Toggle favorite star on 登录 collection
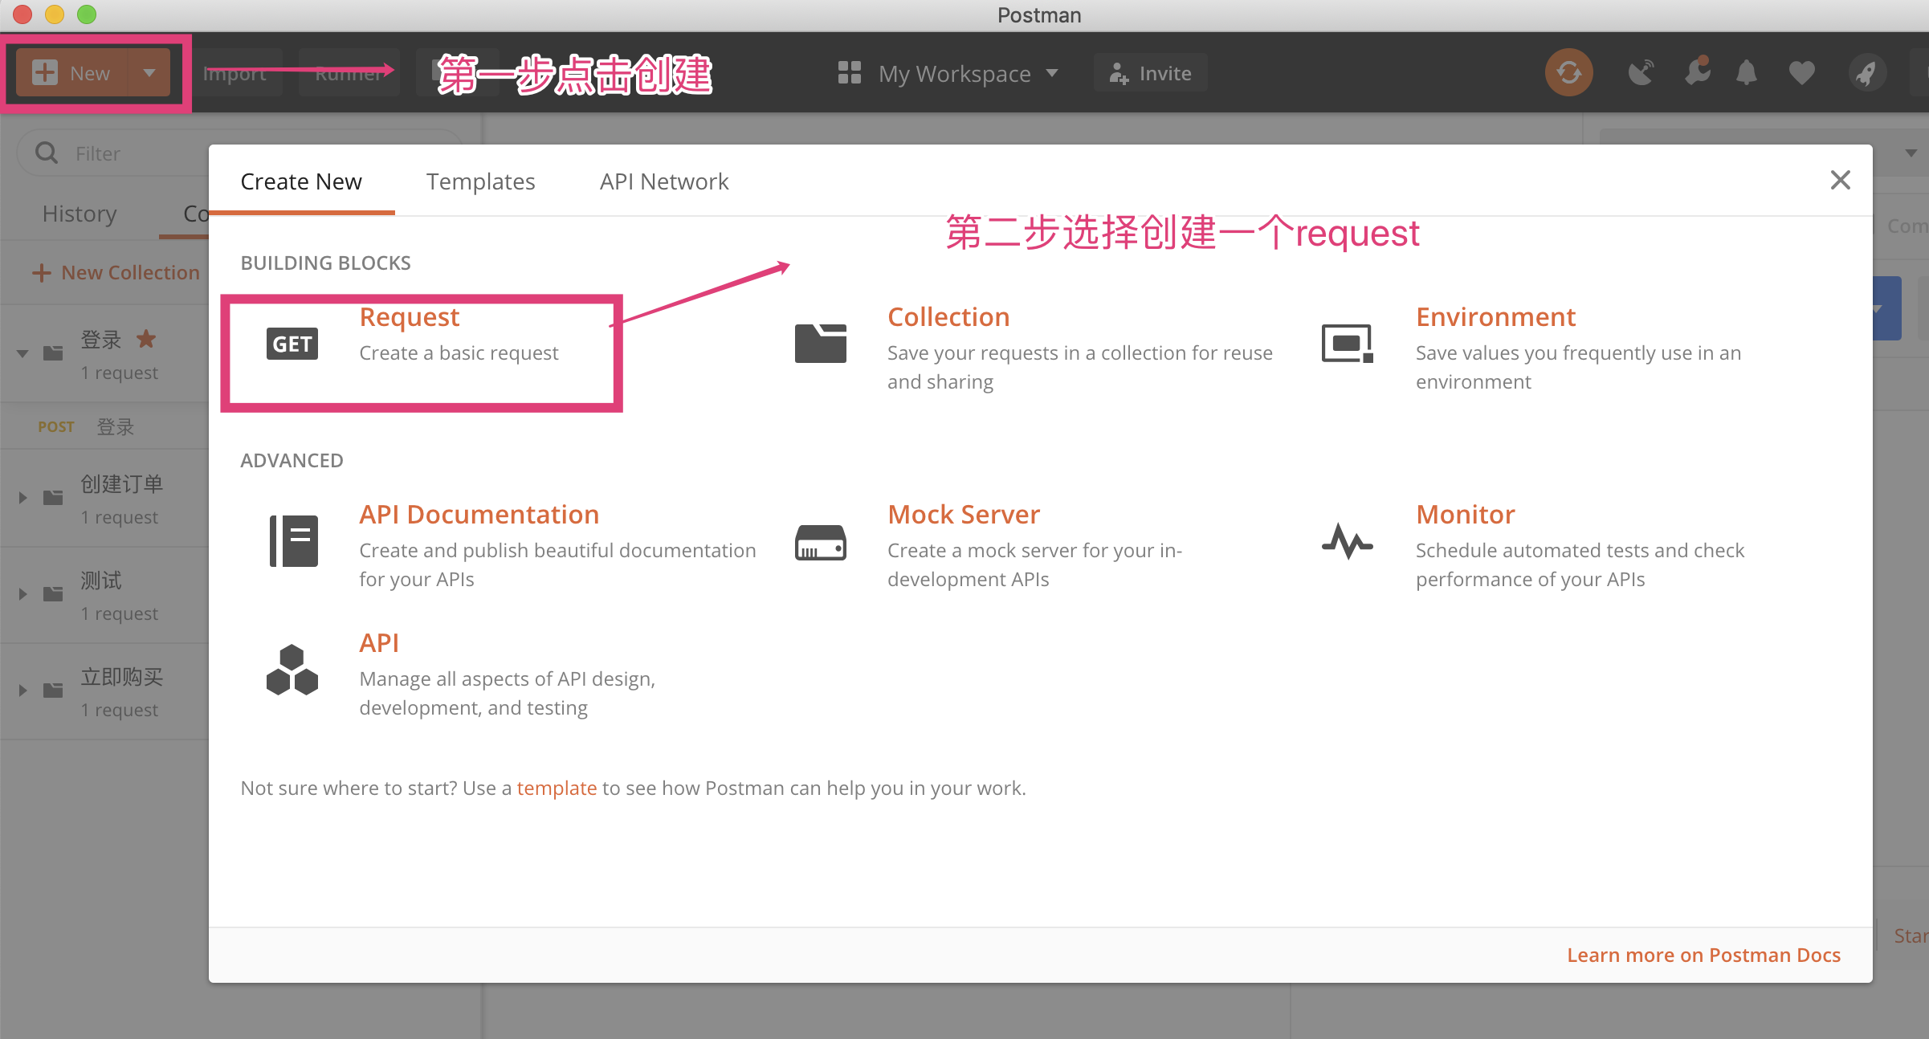This screenshot has height=1039, width=1929. coord(146,339)
